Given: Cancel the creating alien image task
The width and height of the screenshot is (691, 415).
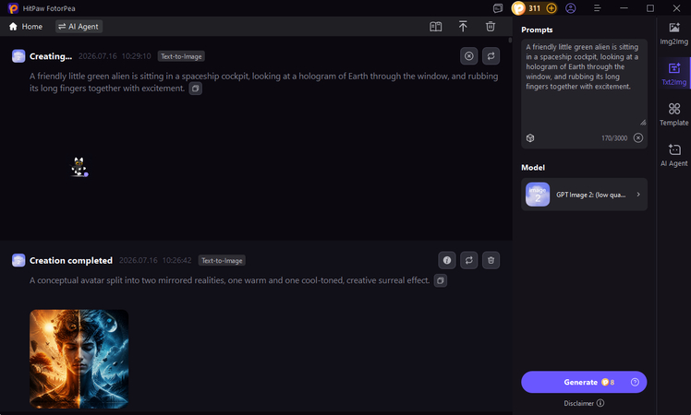Looking at the screenshot, I should [469, 56].
